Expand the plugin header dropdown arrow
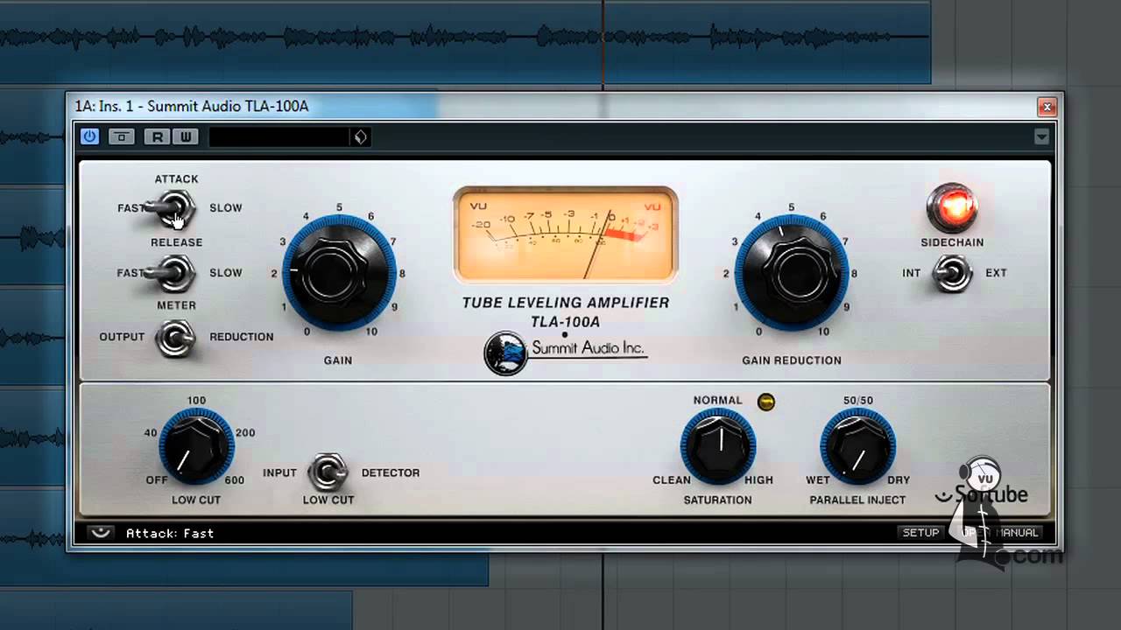1121x630 pixels. click(1041, 136)
